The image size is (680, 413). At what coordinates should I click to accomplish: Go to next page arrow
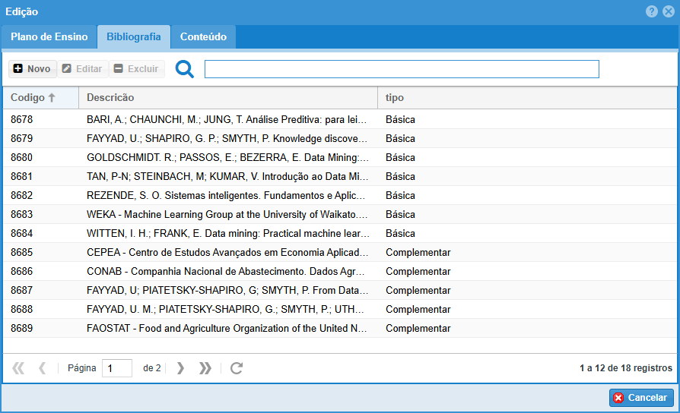[x=180, y=368]
